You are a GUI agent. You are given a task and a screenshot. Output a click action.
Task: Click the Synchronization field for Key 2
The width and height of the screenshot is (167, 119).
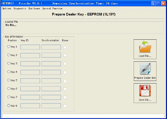(x=51, y=55)
